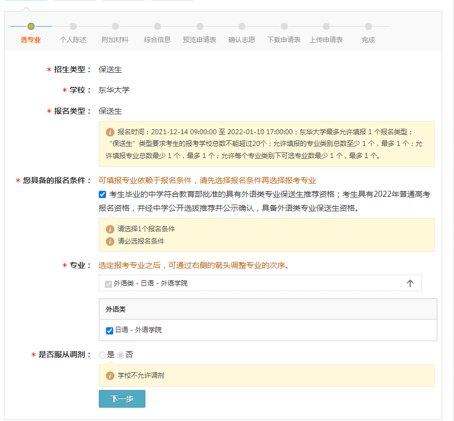The width and height of the screenshot is (454, 421).
Task: Select 否 for 是否服从调剂
Action: (x=120, y=355)
